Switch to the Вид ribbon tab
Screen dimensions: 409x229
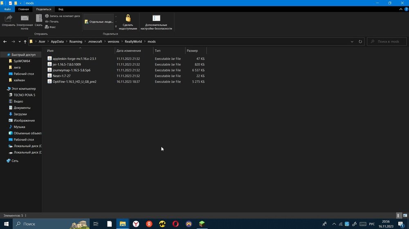click(61, 9)
